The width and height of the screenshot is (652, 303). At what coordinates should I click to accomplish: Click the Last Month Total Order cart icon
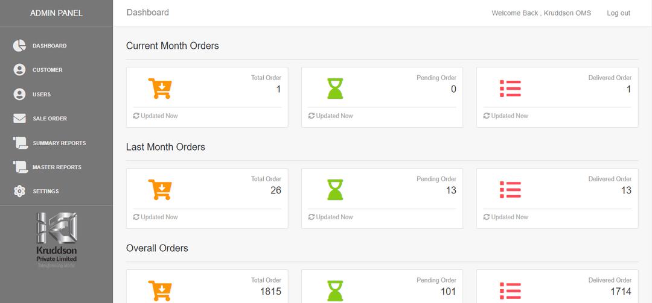click(160, 190)
